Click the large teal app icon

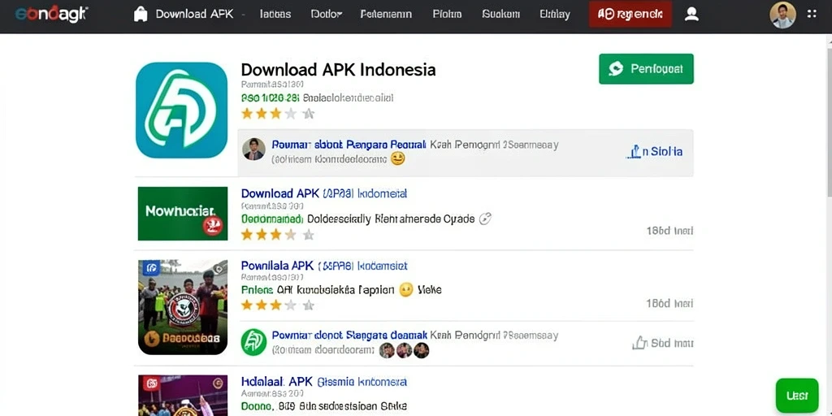pyautogui.click(x=181, y=110)
